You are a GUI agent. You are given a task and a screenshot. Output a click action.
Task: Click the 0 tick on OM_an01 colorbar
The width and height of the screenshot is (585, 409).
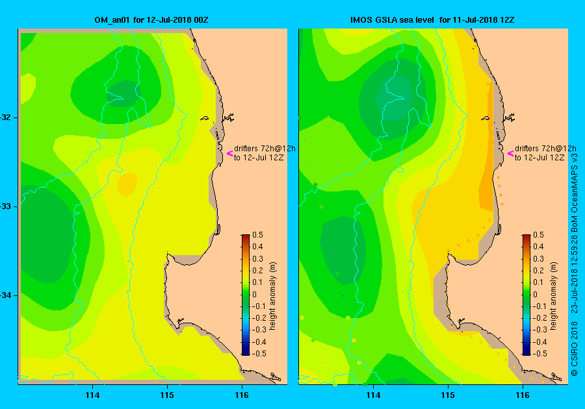[x=254, y=294]
